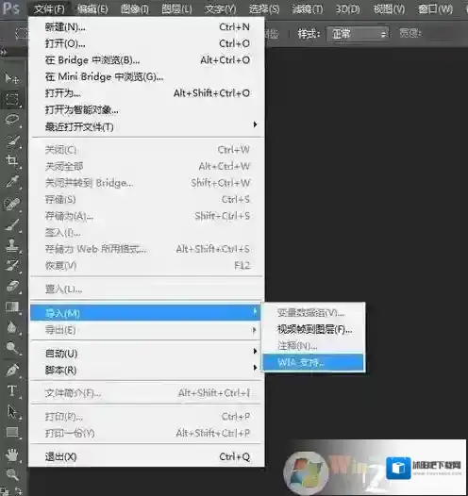Choose 退出(X) to quit
This screenshot has height=496, width=468.
tap(147, 456)
